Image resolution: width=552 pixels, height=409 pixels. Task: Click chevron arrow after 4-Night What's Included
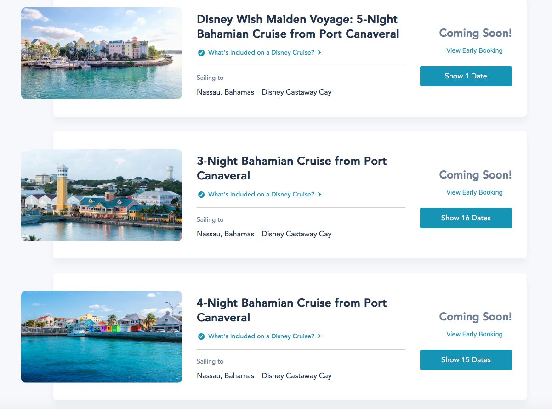click(x=319, y=336)
